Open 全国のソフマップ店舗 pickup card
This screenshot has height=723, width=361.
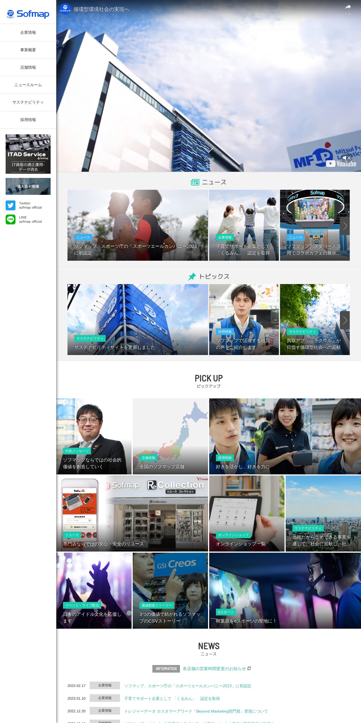pos(170,436)
